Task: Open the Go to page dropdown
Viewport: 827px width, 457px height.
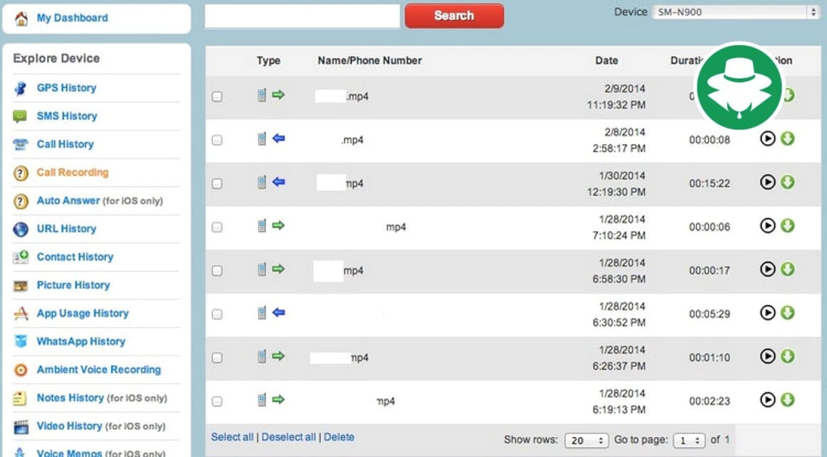Action: (x=688, y=441)
